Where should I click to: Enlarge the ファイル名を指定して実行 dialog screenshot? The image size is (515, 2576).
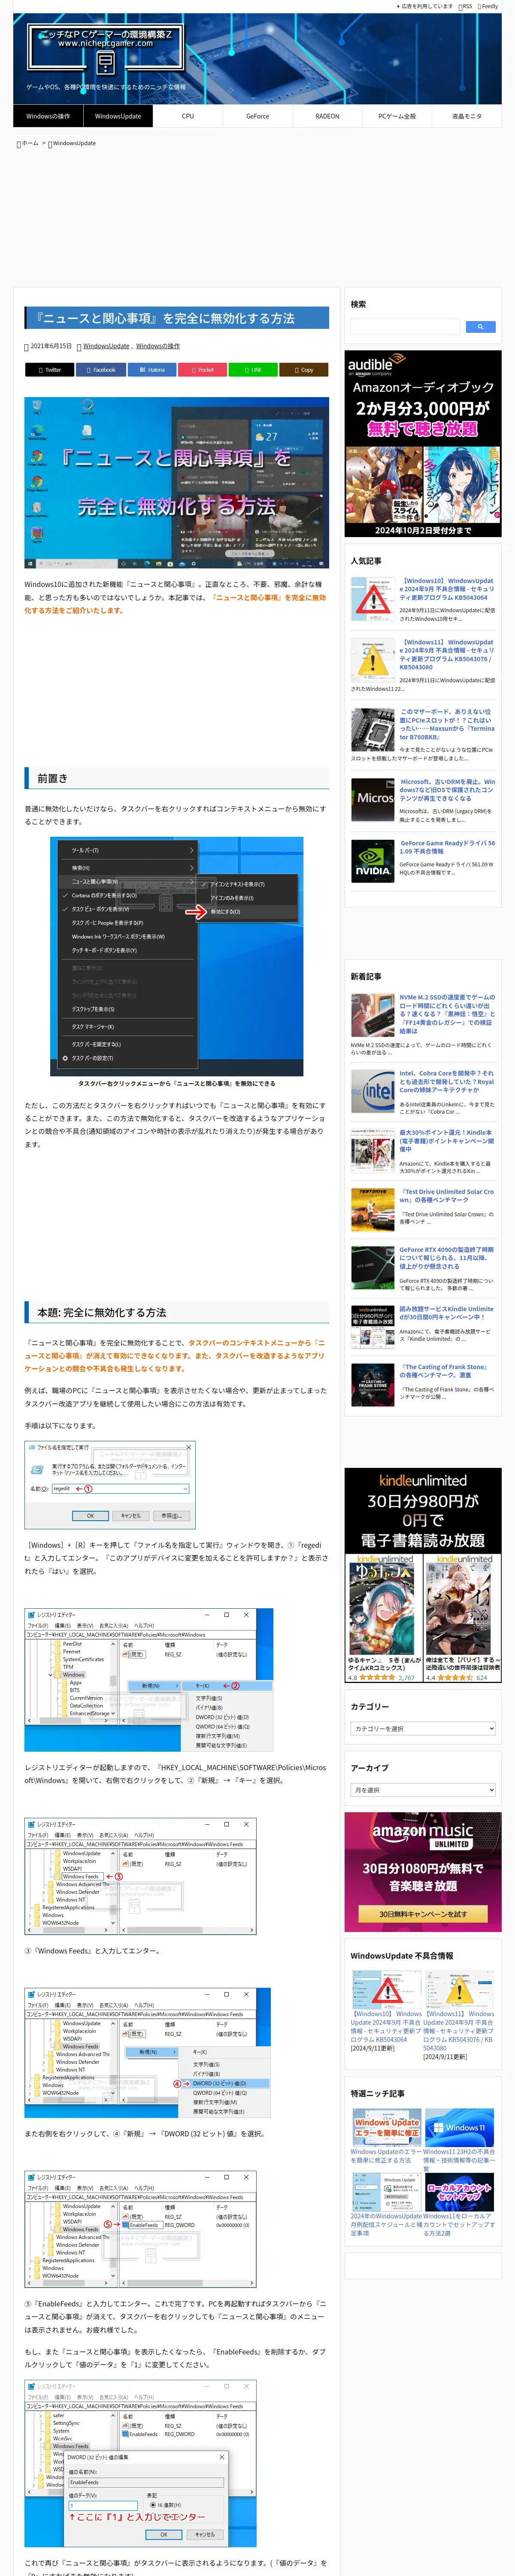point(110,1484)
